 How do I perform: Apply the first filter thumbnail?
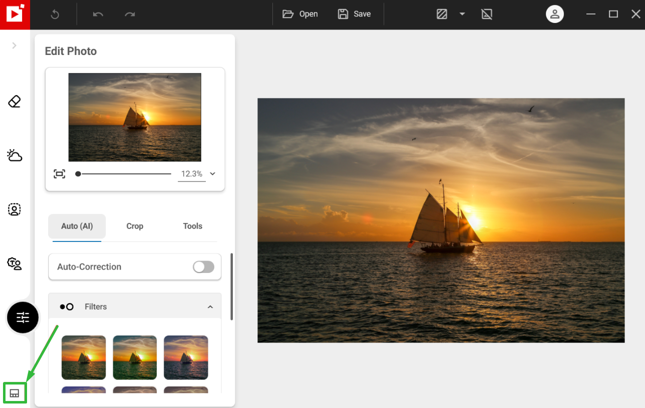pos(84,357)
